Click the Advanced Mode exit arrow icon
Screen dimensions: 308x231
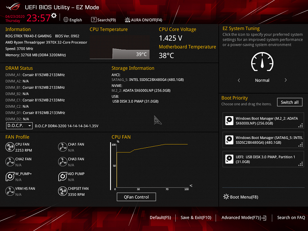coord(263,218)
